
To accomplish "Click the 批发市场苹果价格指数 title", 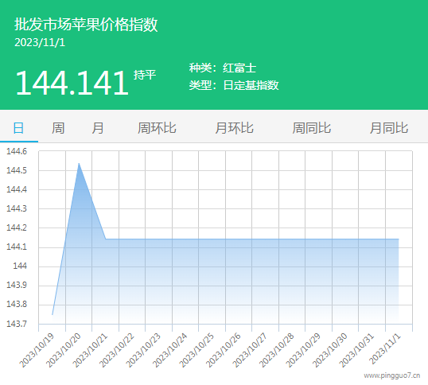I will click(x=86, y=25).
